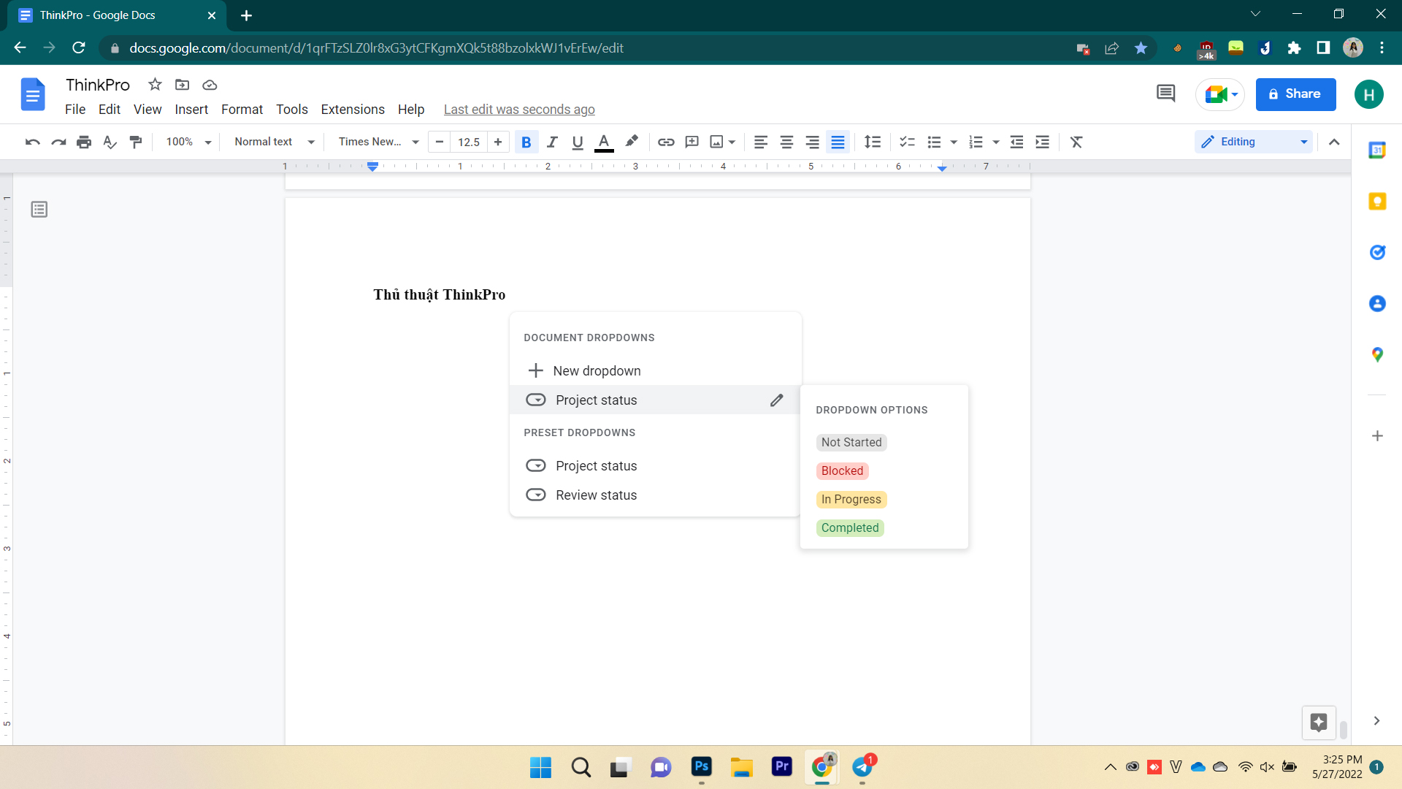
Task: Click Last edit was seconds ago link
Action: (519, 110)
